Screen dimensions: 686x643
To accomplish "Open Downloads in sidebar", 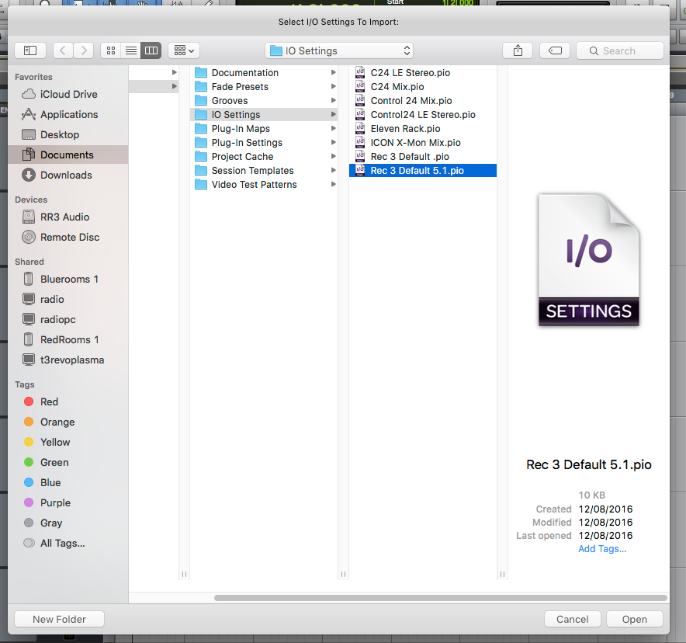I will click(68, 175).
